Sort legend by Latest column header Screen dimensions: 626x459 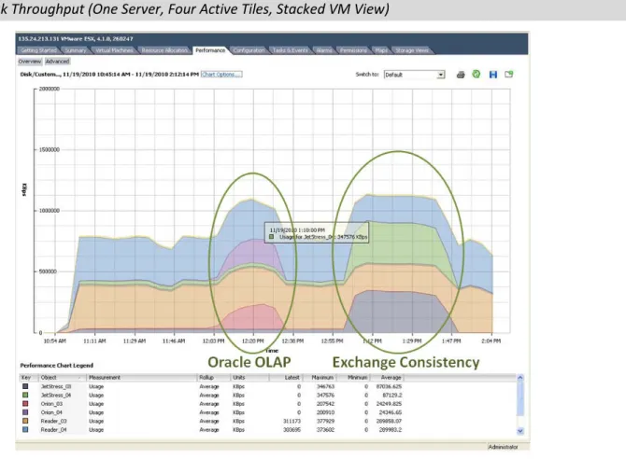[x=286, y=378]
